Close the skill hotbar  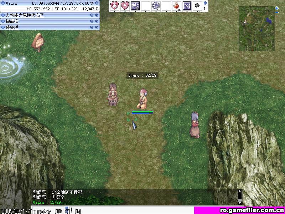pos(206,3)
